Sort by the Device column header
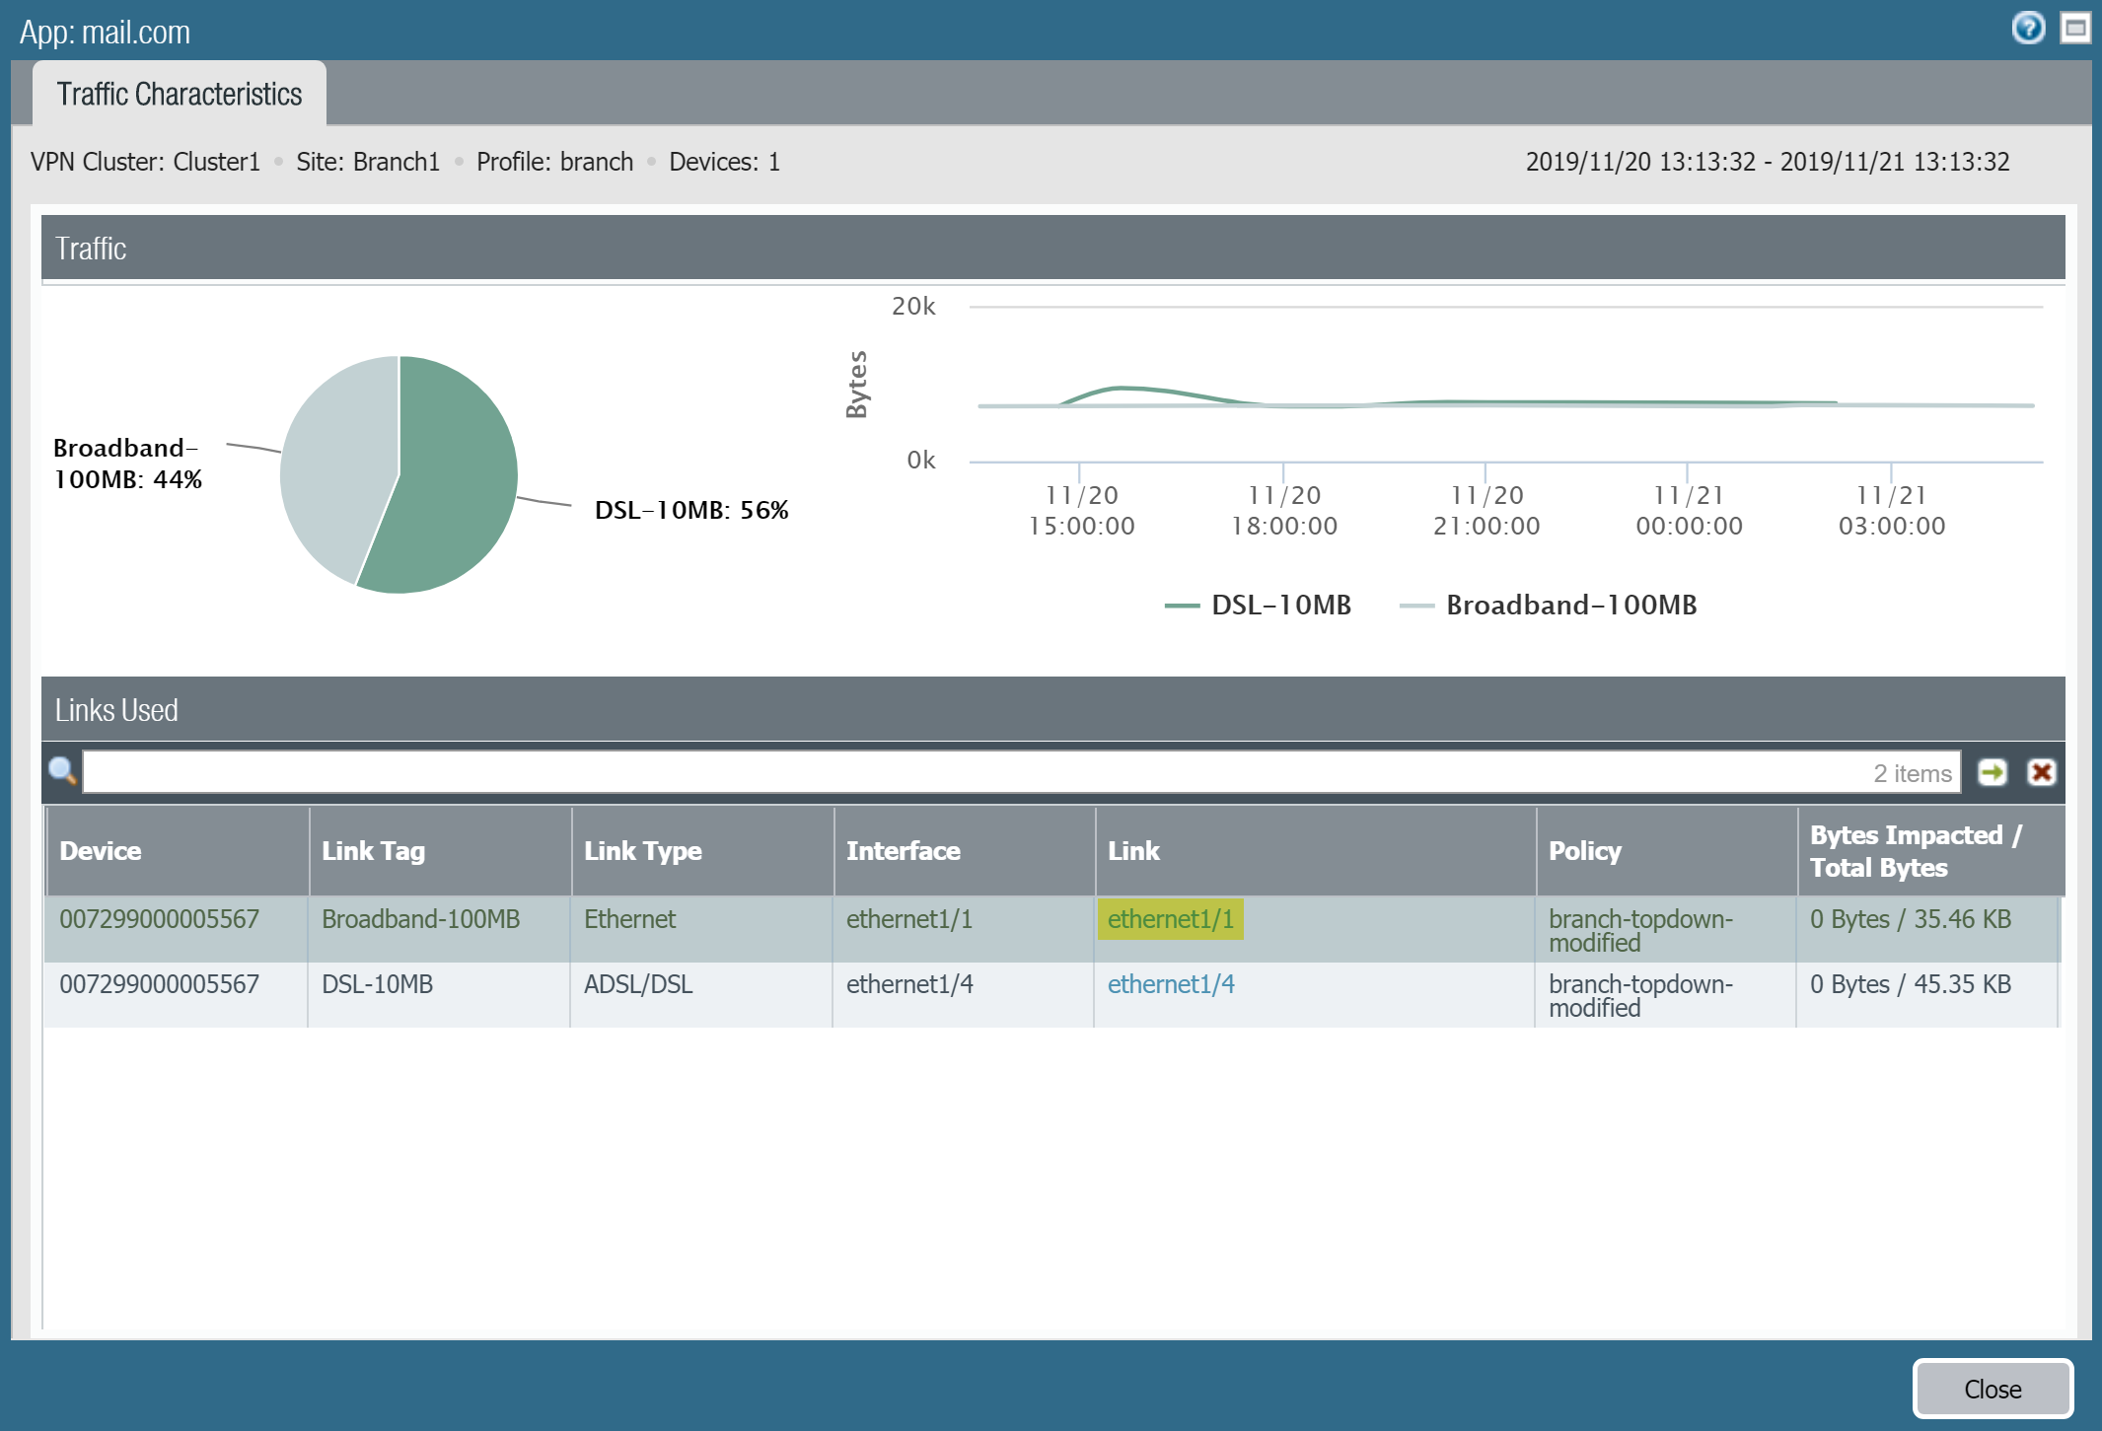 pyautogui.click(x=101, y=851)
